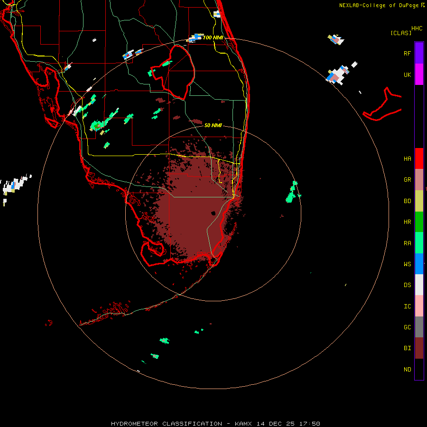This screenshot has width=427, height=427.
Task: Click the UK legend label
Action: [x=407, y=75]
